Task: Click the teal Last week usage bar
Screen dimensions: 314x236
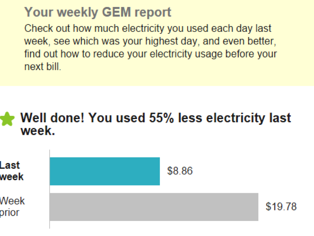Action: click(105, 171)
